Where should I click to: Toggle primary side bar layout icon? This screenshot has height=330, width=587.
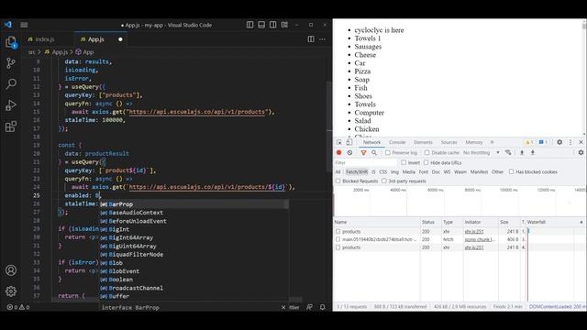[x=249, y=25]
